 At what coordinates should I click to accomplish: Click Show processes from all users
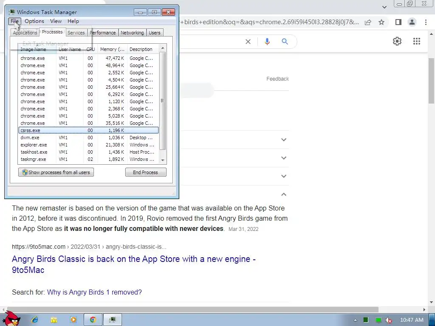point(56,172)
